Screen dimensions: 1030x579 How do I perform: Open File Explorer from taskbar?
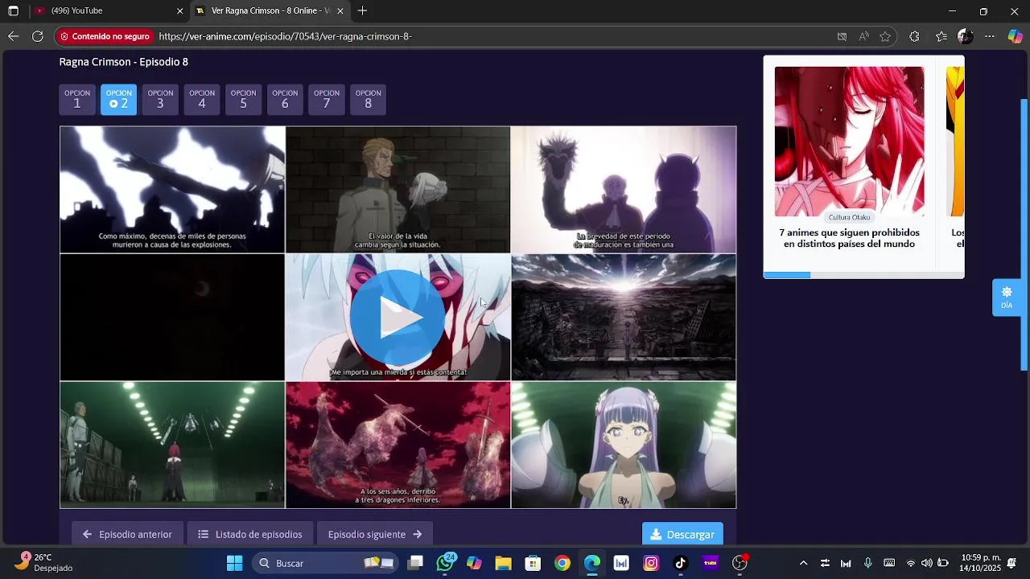click(x=504, y=563)
